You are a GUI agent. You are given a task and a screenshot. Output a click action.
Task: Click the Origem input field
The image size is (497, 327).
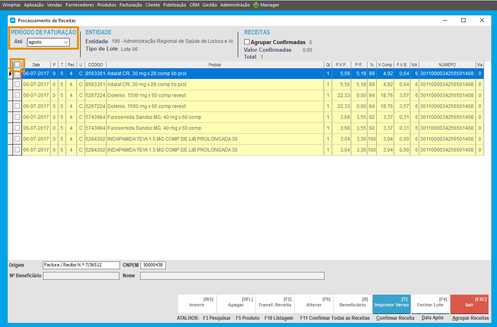(81, 265)
